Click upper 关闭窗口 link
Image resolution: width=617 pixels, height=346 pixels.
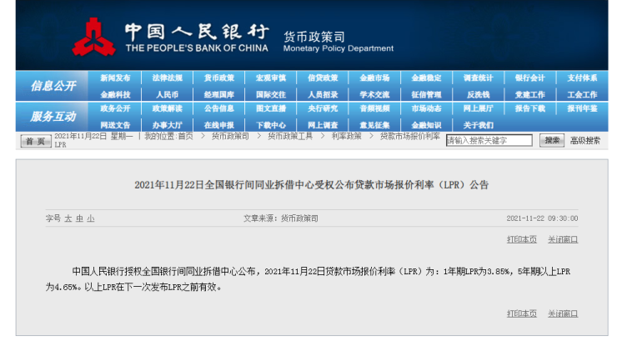coord(563,239)
